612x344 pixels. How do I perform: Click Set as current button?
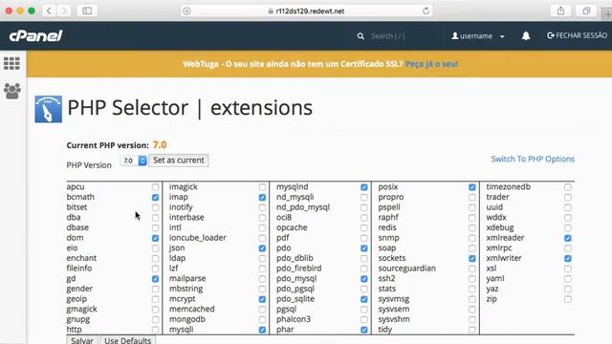(x=179, y=161)
